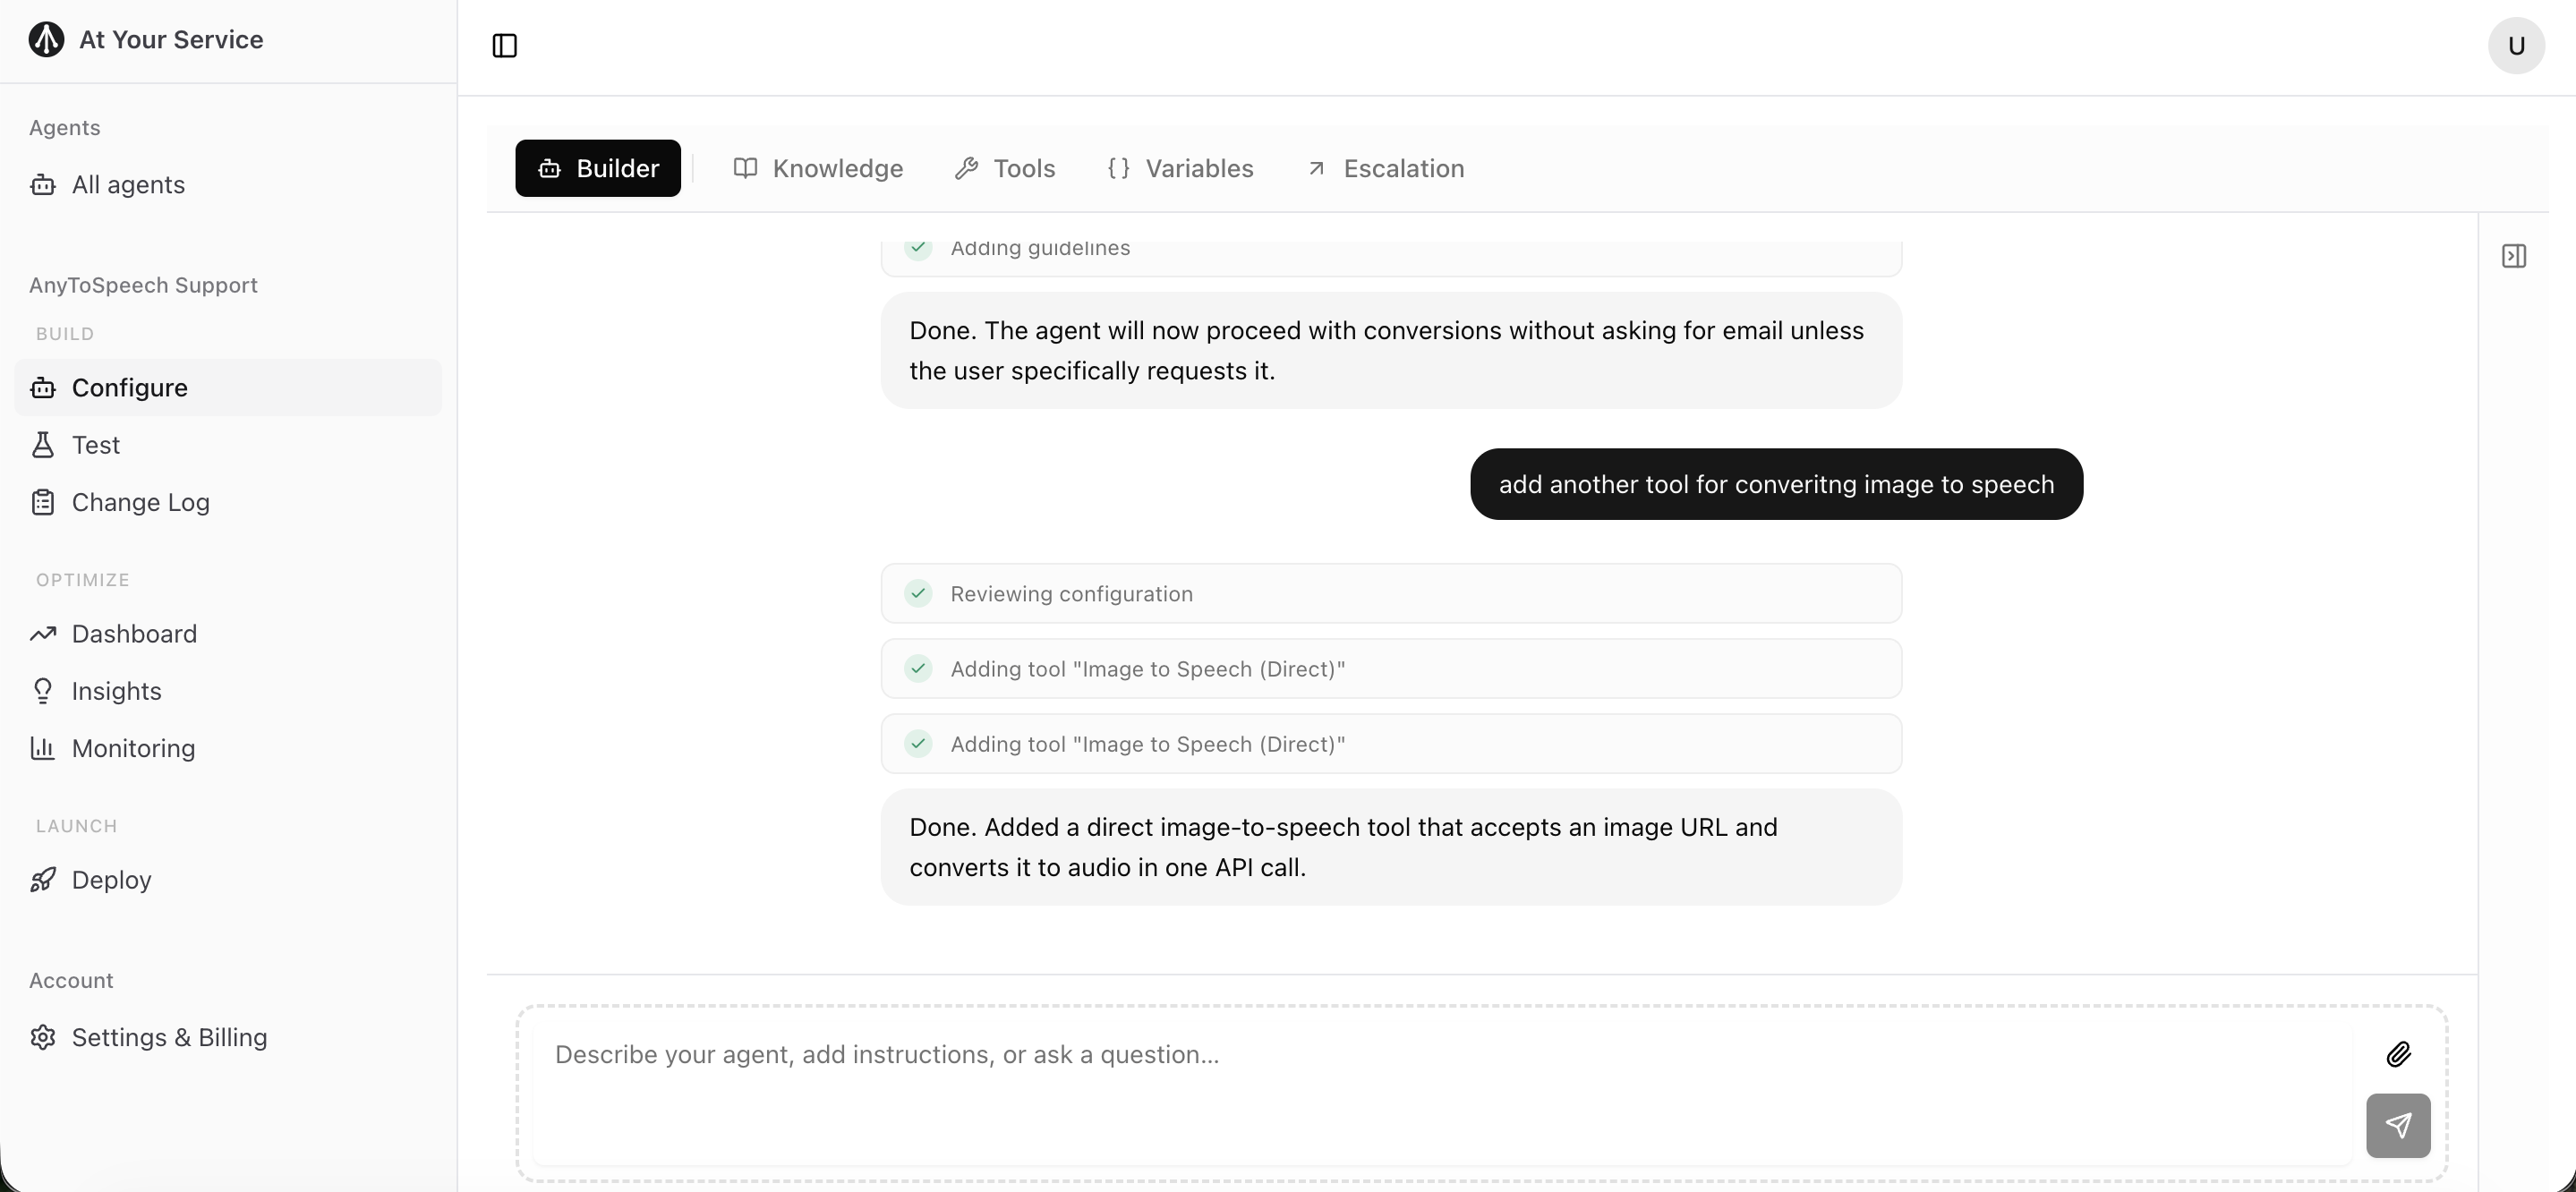Open user avatar menu U
The height and width of the screenshot is (1192, 2576).
tap(2516, 46)
